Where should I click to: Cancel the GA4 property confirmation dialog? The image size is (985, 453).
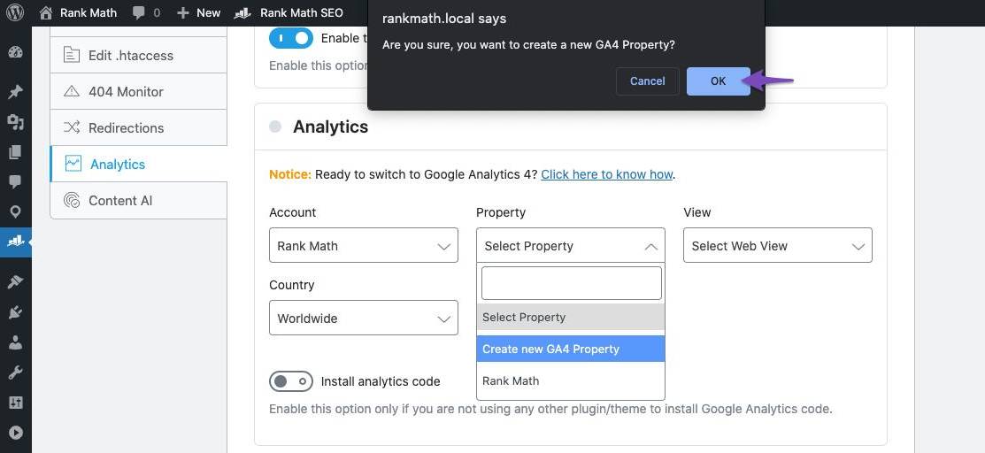tap(647, 81)
